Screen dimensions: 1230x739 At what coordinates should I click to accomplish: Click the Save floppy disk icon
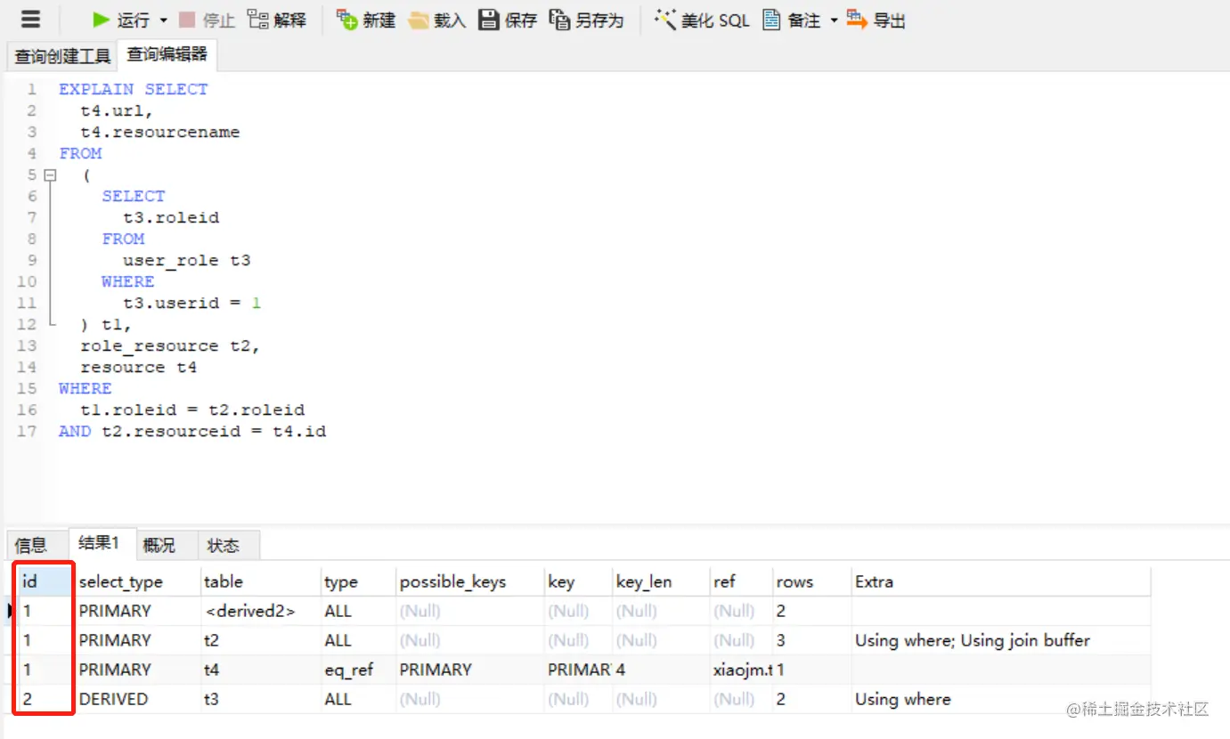click(489, 20)
